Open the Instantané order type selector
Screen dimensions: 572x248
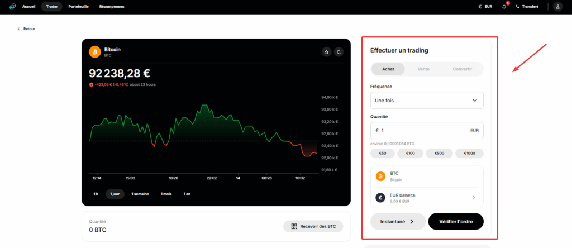[x=398, y=221]
